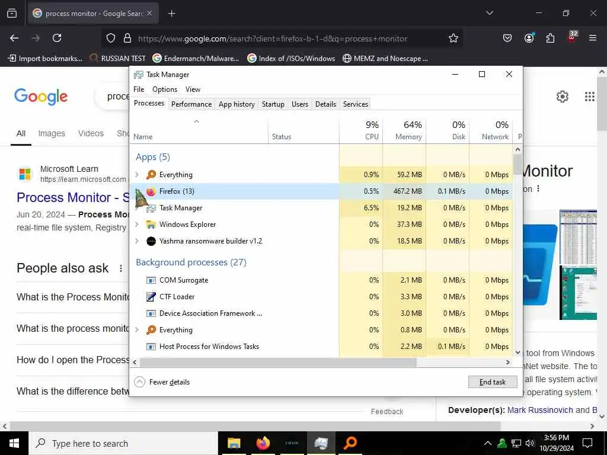Open the RUSSIAN TEST bookmark
Viewport: 607px width, 455px height.
(117, 59)
